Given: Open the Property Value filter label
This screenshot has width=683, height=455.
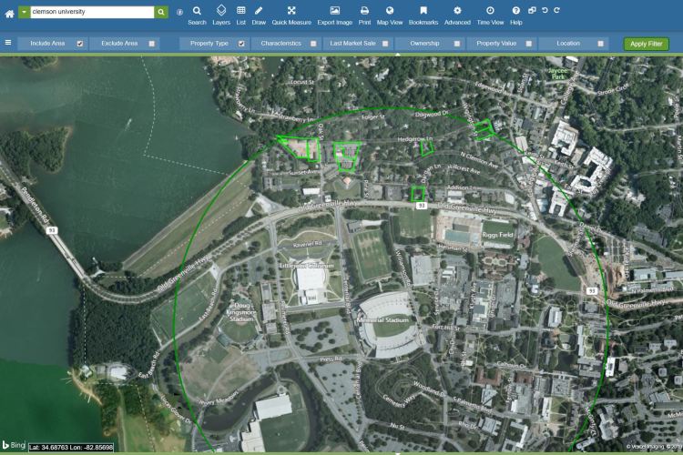Looking at the screenshot, I should click(496, 44).
